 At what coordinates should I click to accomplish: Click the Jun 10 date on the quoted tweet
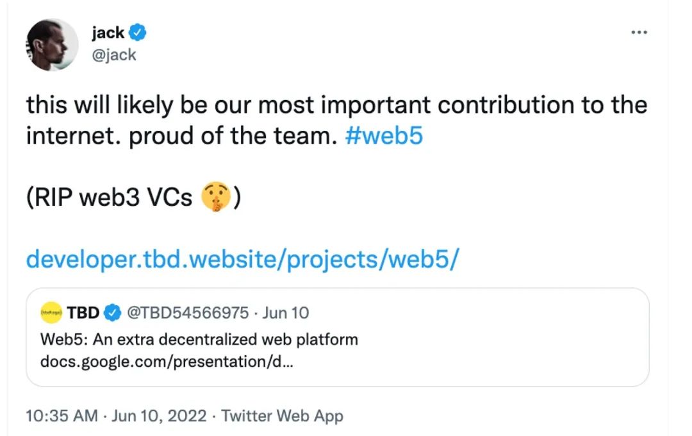pyautogui.click(x=287, y=313)
